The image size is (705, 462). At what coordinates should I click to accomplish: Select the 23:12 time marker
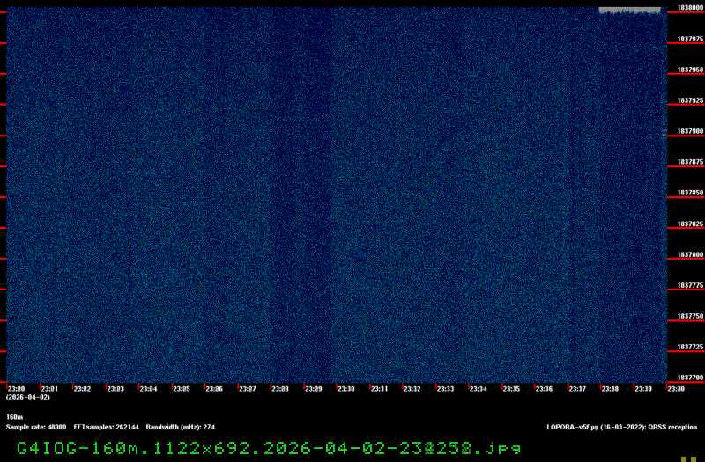tap(412, 389)
